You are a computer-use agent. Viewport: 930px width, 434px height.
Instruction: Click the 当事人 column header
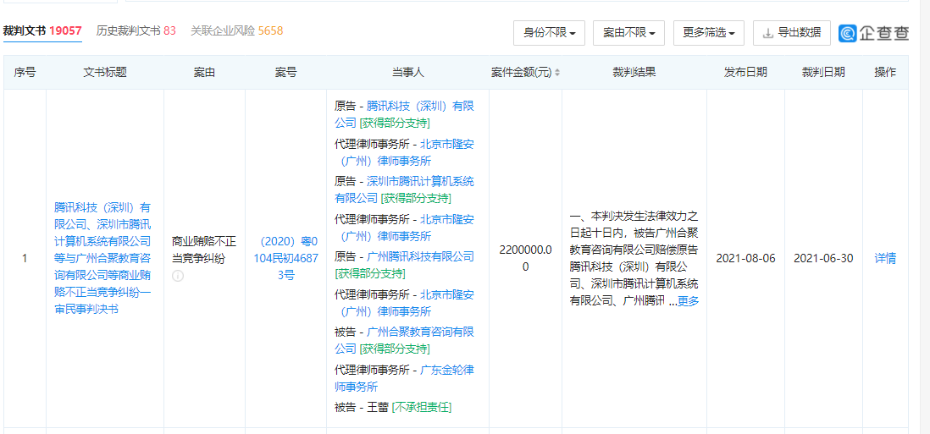[x=407, y=72]
